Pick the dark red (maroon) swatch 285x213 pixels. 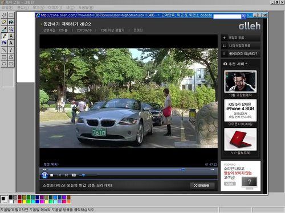coord(19,197)
